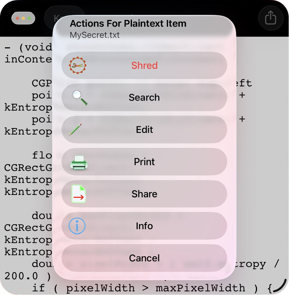Image resolution: width=289 pixels, height=295 pixels.
Task: Choose the Share action label
Action: point(144,194)
